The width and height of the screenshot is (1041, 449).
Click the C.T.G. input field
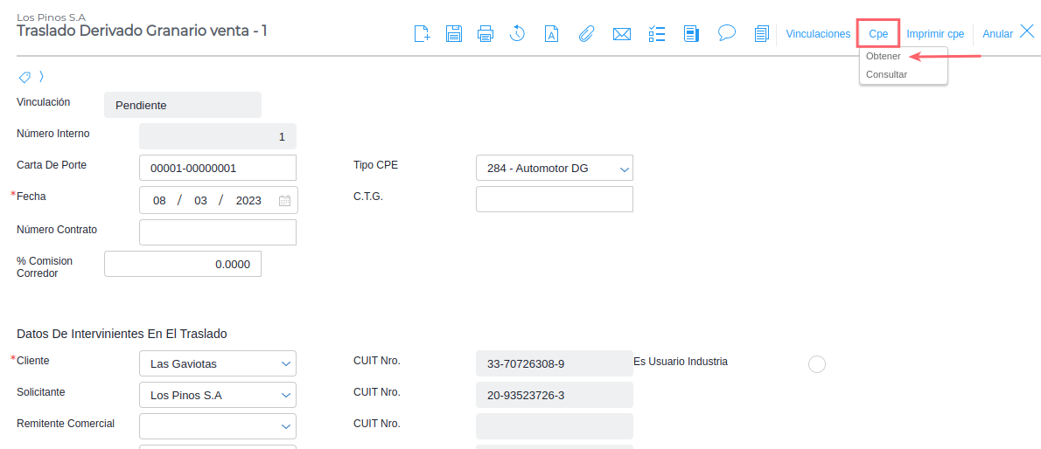click(555, 199)
